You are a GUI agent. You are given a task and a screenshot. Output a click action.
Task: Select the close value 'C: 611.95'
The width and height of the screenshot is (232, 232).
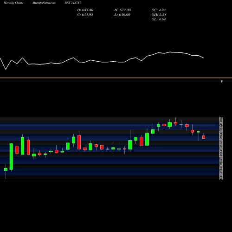85,15
